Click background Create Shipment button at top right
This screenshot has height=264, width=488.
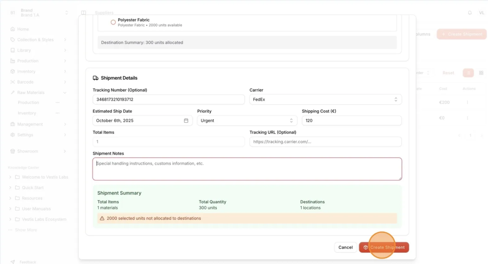point(462,34)
